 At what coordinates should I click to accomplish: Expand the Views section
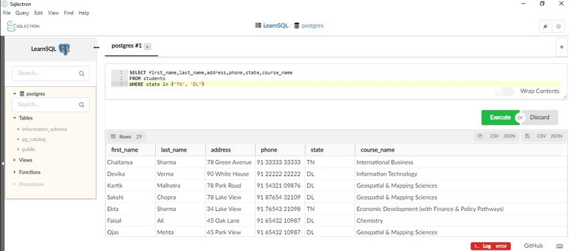(15, 160)
